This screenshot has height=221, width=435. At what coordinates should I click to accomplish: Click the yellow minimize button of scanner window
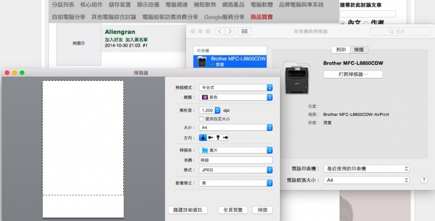[14, 72]
